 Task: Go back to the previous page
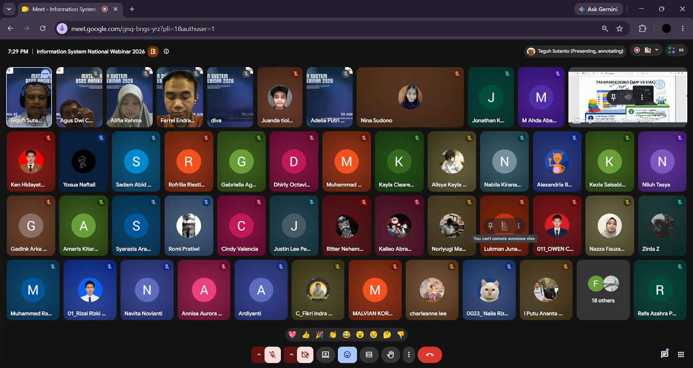pyautogui.click(x=10, y=29)
